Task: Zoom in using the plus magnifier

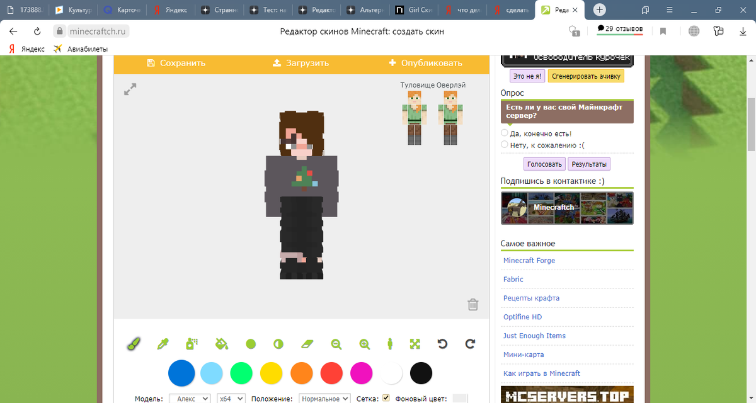Action: tap(364, 344)
